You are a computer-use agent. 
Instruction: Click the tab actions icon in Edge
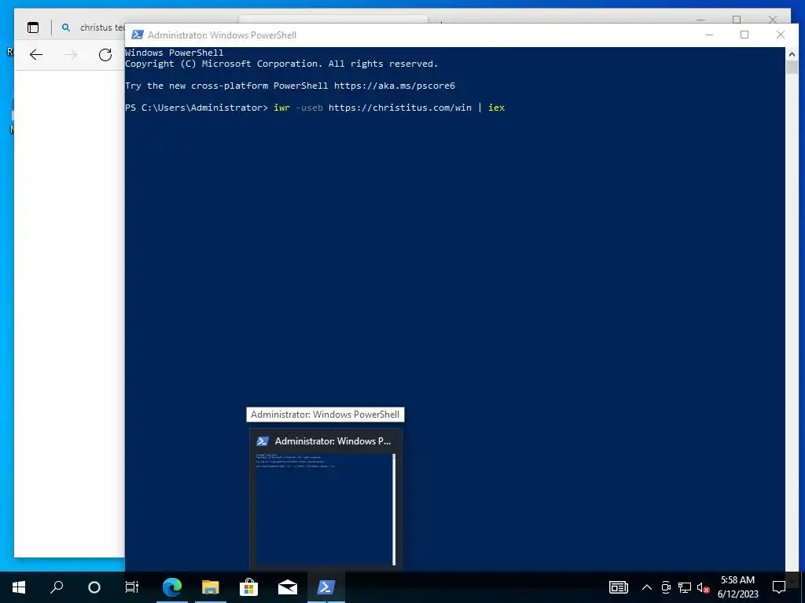click(33, 27)
